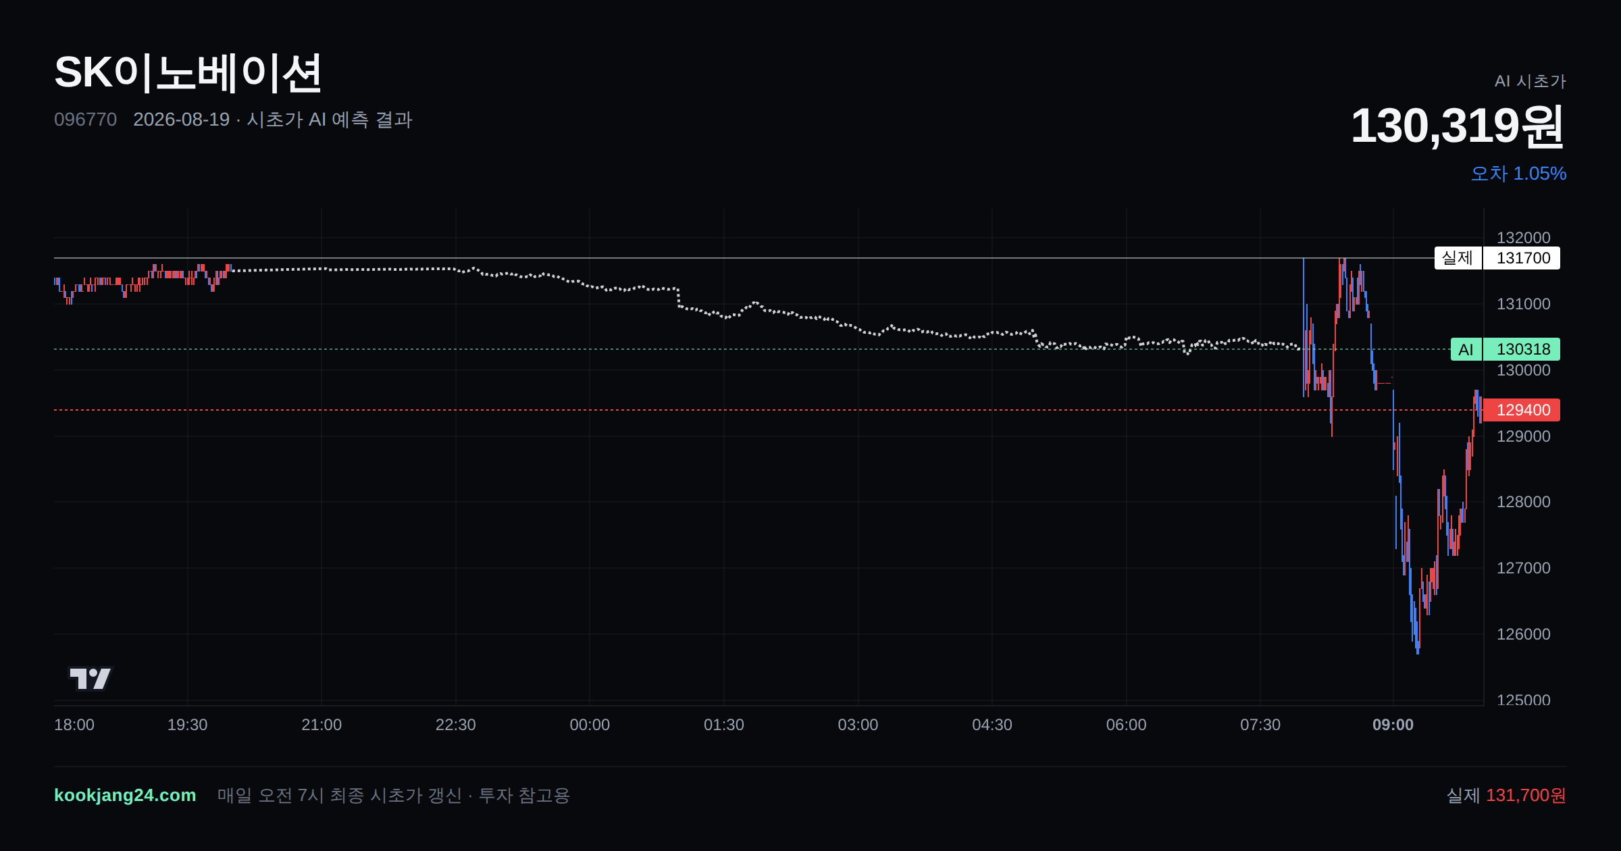Open the kookjang24.com link in the footer
This screenshot has width=1621, height=851.
point(125,795)
